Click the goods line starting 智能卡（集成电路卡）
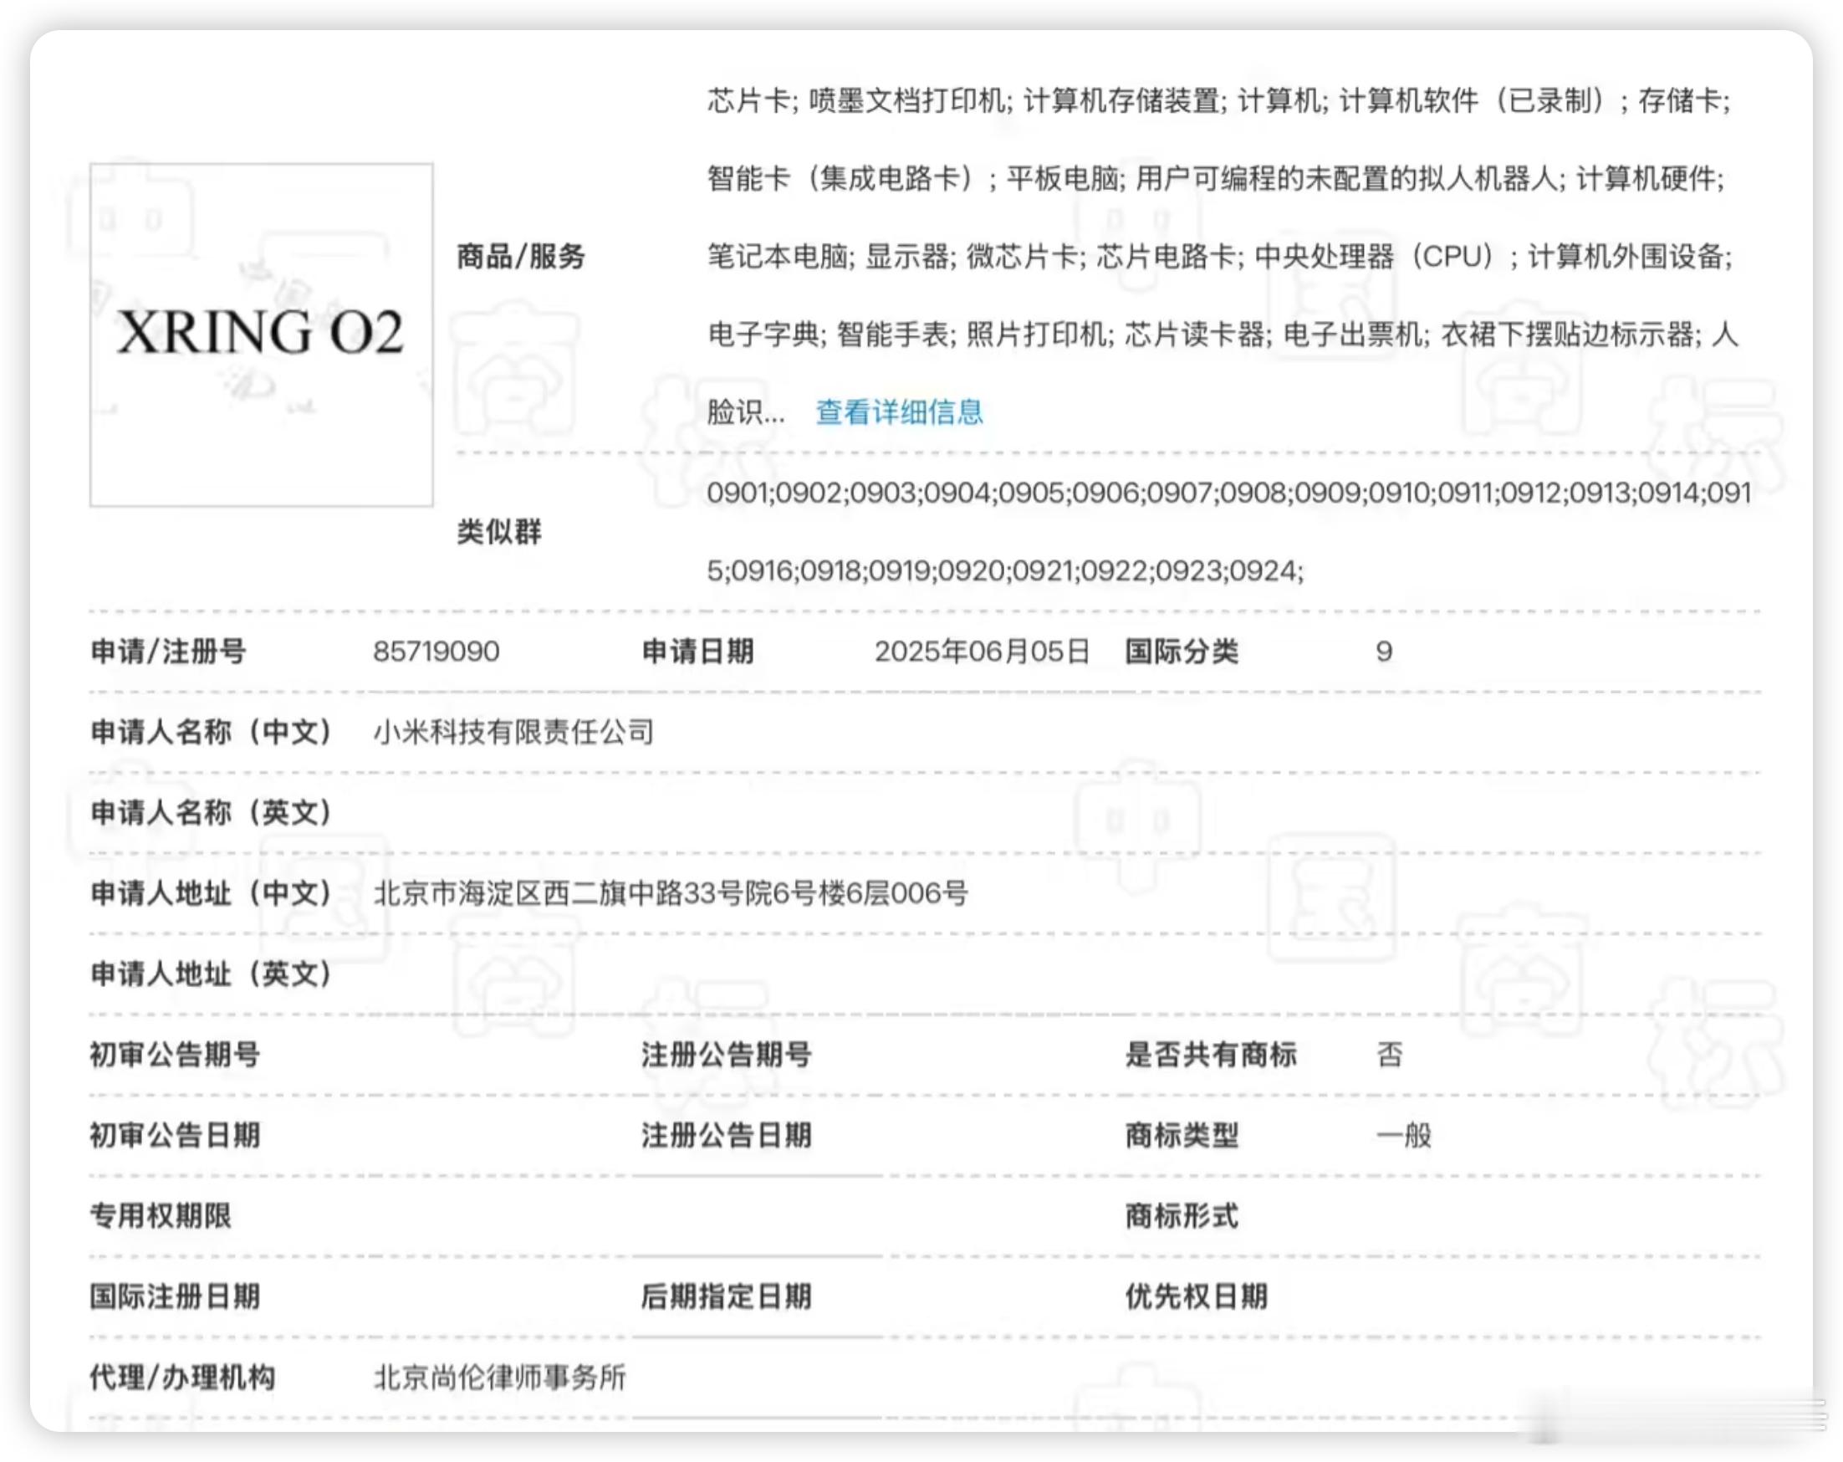The height and width of the screenshot is (1462, 1843). click(x=1217, y=179)
